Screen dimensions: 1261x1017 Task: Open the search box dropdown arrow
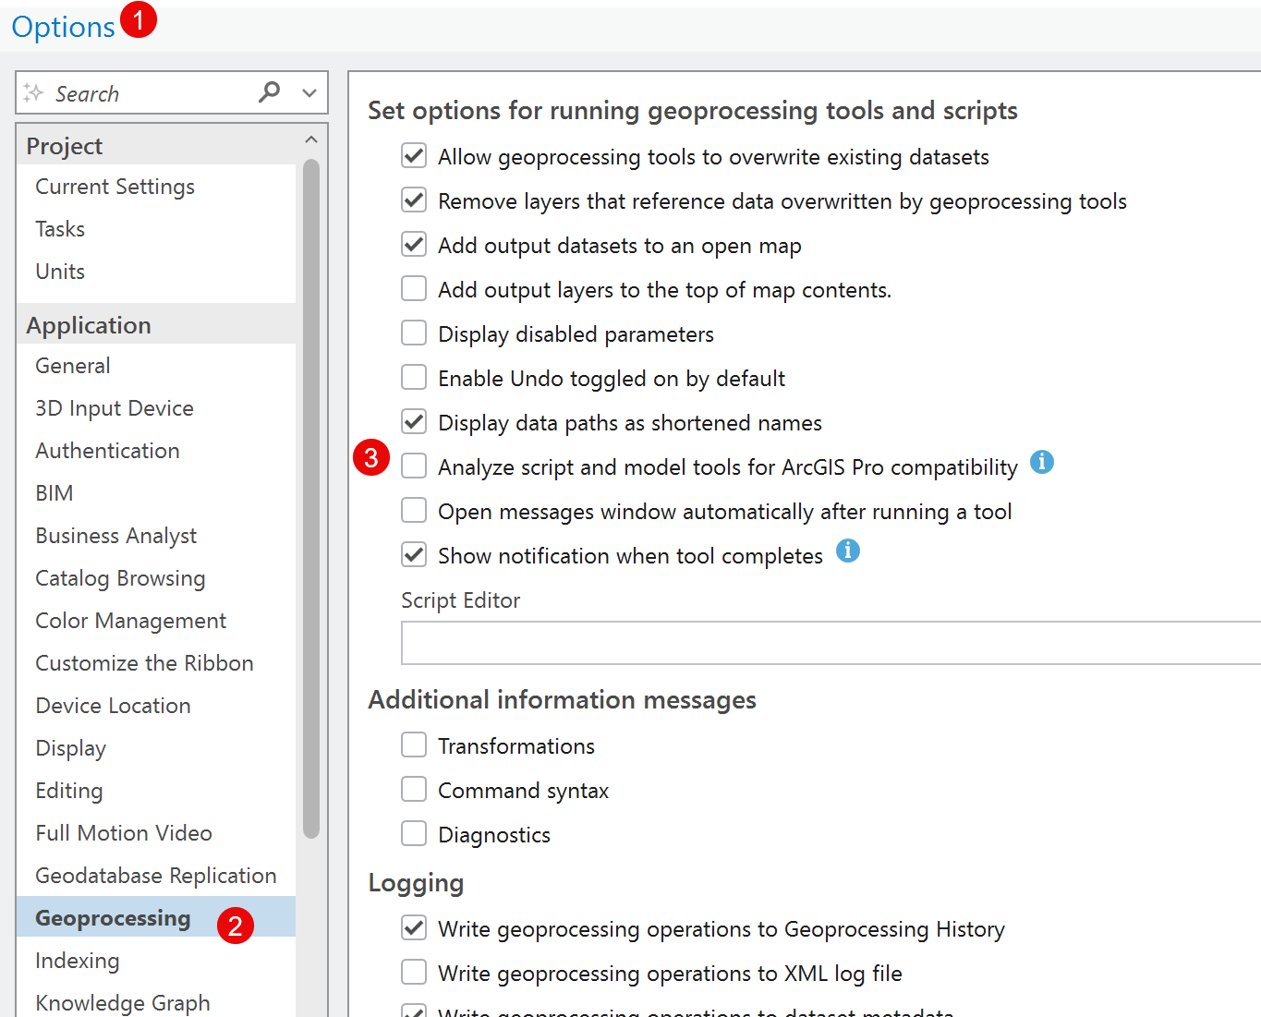309,92
